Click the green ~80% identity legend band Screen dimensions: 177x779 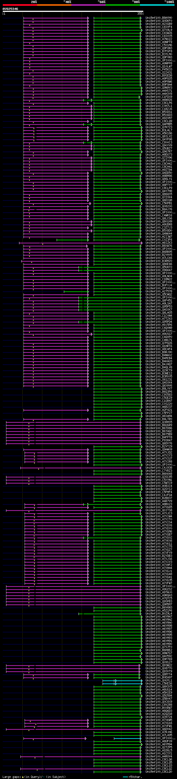click(x=123, y=5)
